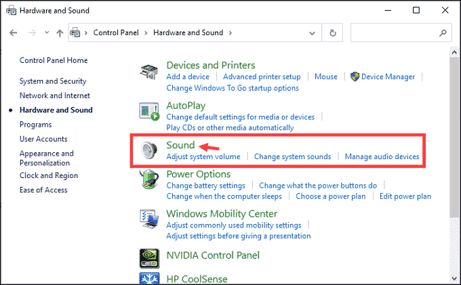Open the Sound heading link
461x285 pixels.
click(180, 145)
